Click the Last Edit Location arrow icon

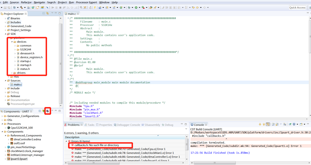[x=194, y=7]
